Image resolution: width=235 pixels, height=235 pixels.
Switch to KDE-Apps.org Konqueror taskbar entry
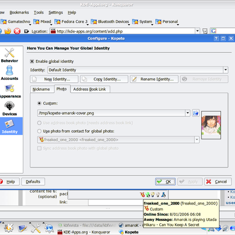click(84, 232)
